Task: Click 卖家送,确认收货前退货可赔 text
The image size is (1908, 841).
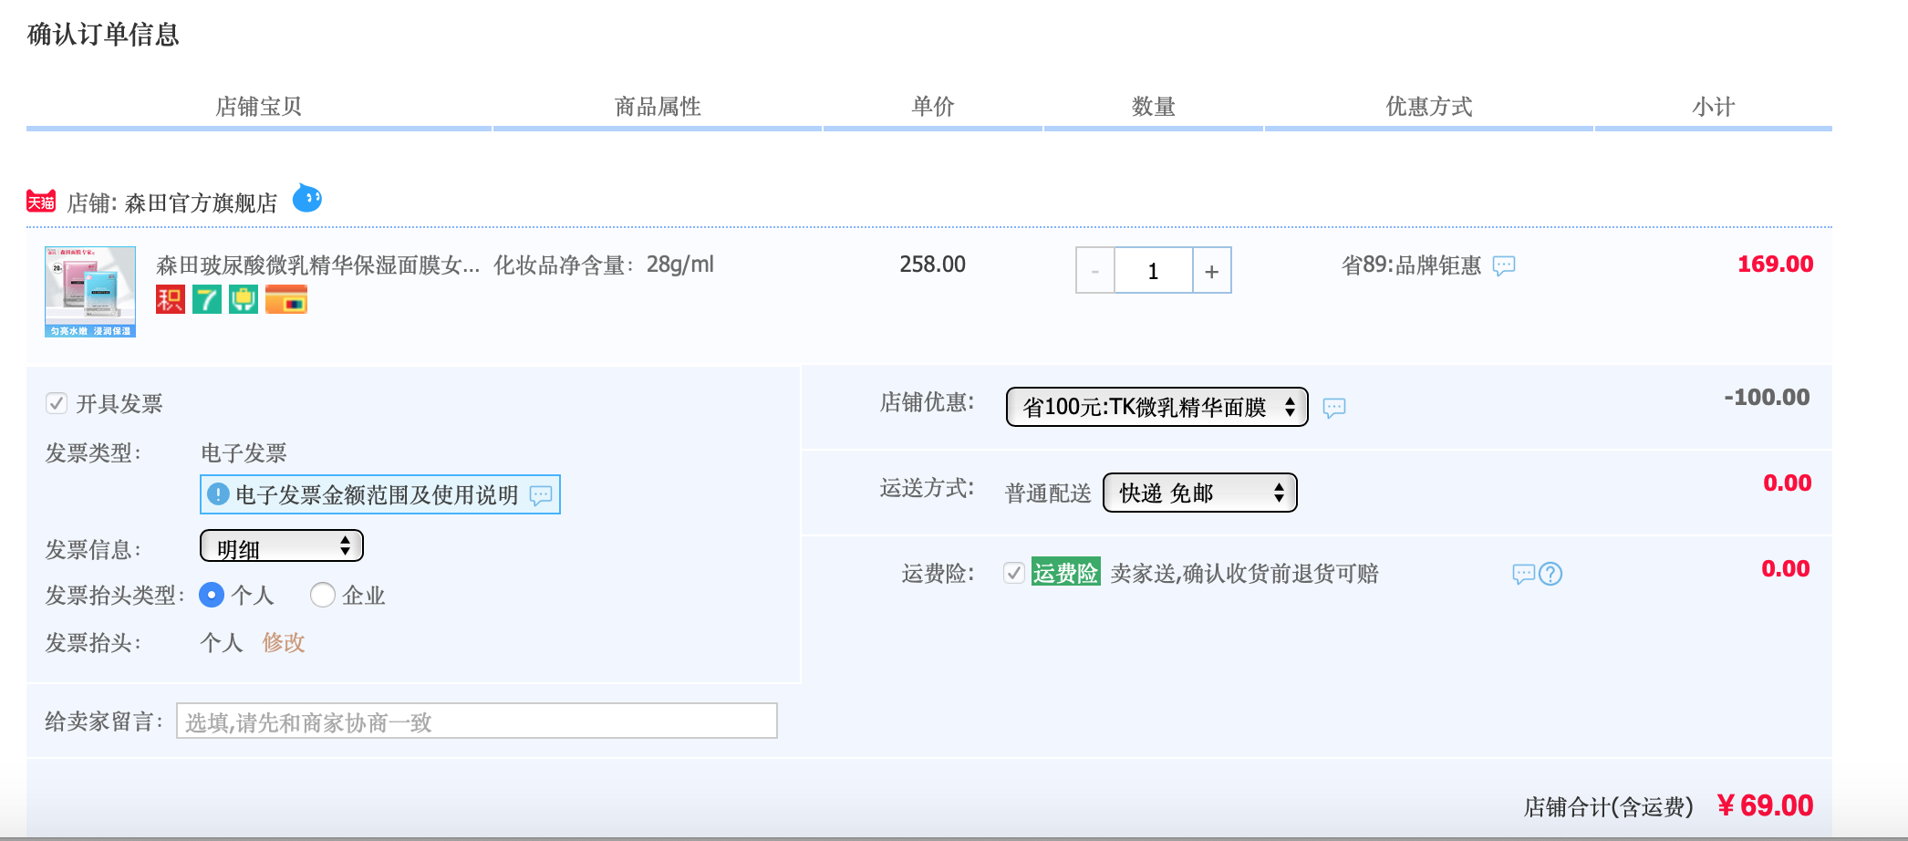Action: tap(1244, 574)
